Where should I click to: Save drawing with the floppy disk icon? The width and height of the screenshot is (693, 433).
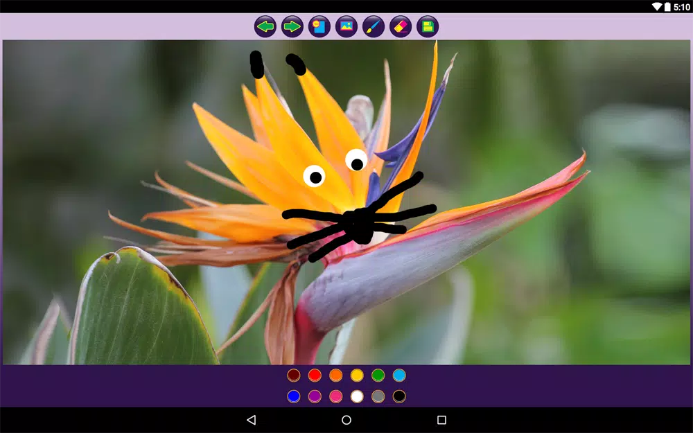(428, 26)
